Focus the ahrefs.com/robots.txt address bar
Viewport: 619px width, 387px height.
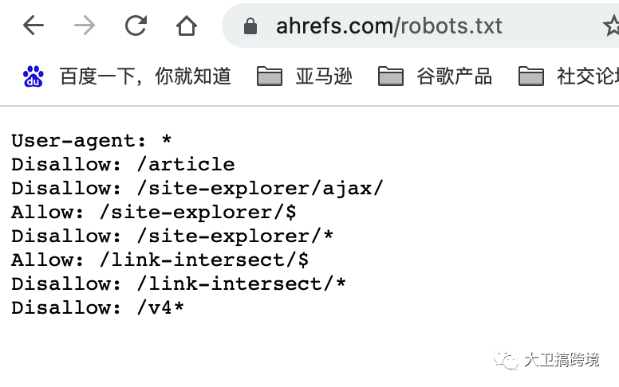[389, 26]
